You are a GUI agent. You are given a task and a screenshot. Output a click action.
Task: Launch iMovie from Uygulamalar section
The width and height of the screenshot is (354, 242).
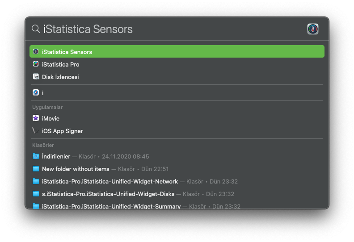coord(51,118)
